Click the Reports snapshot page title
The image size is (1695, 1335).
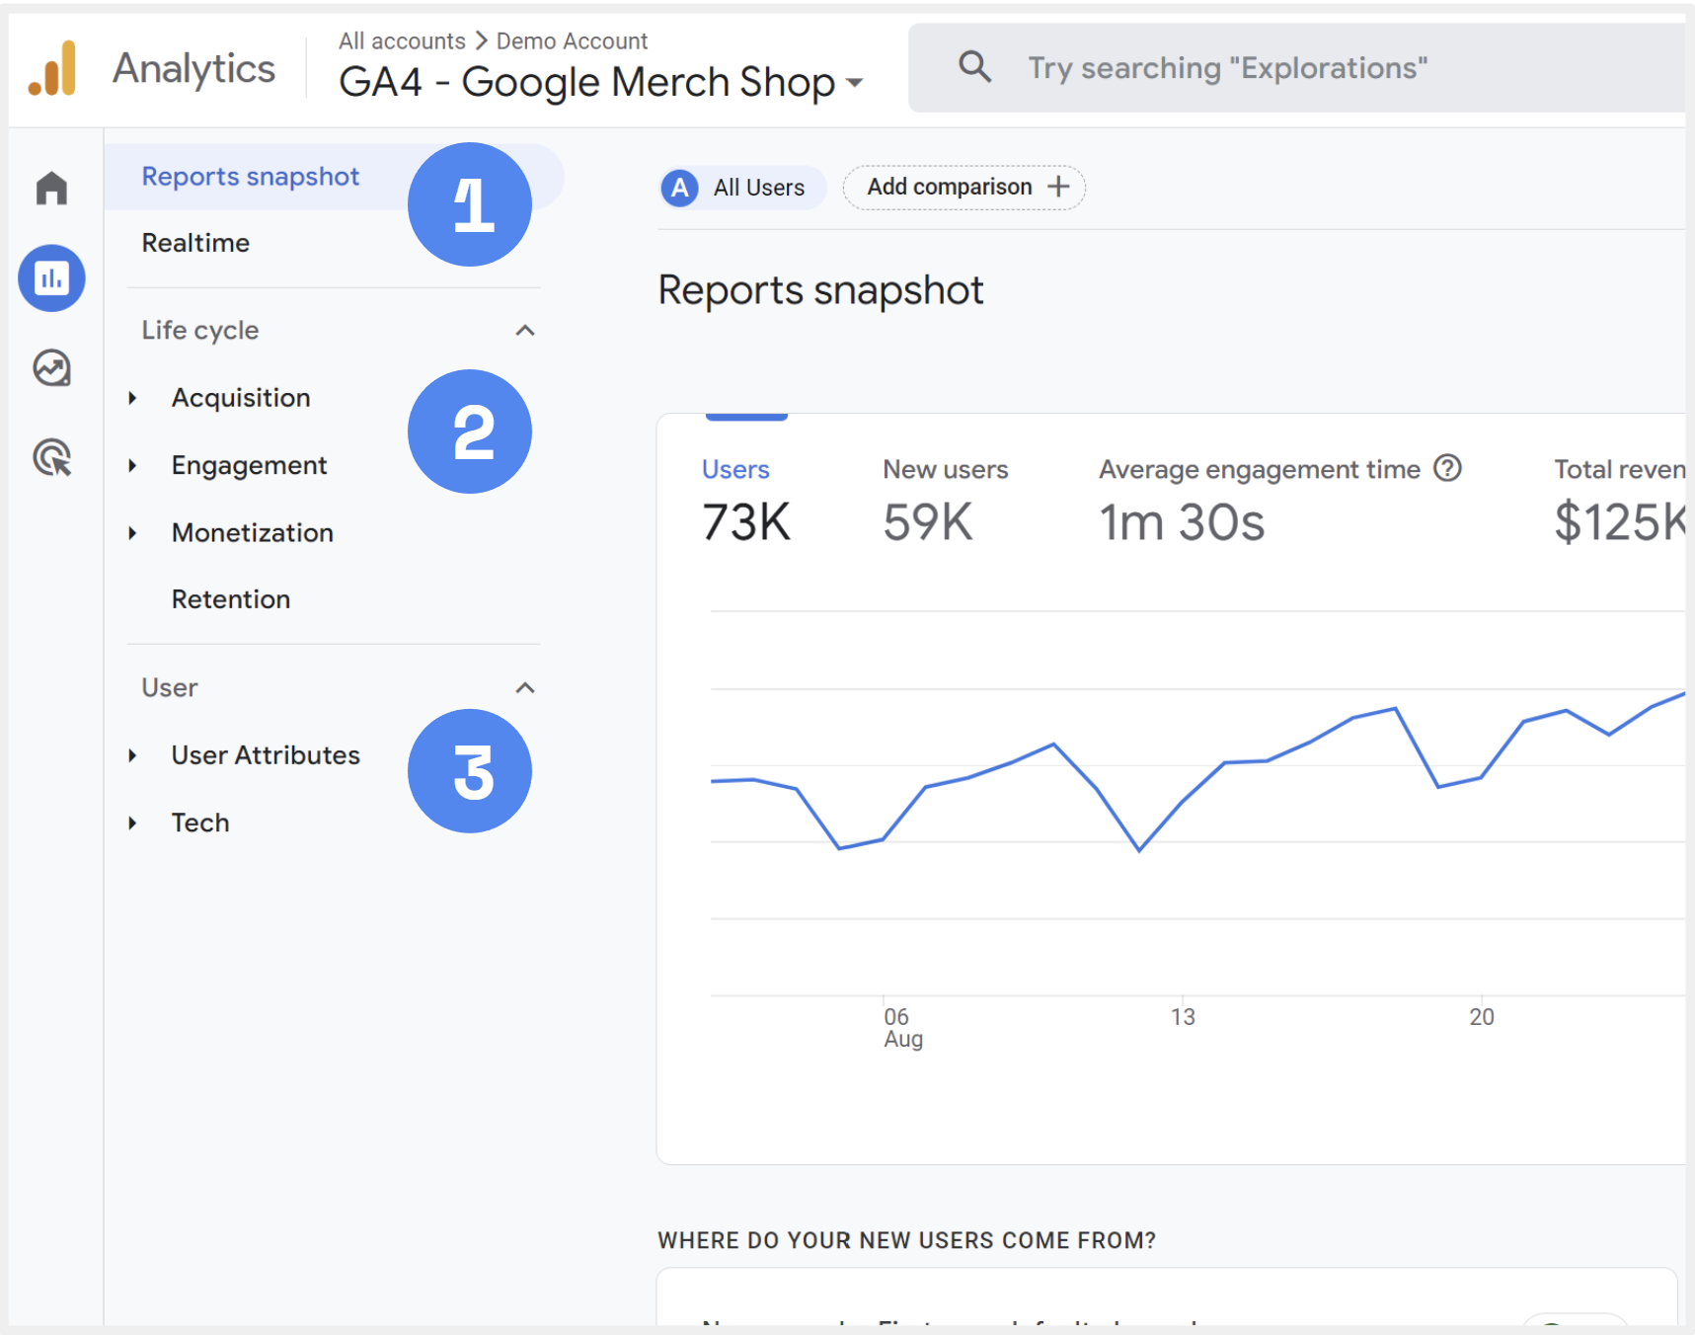820,290
